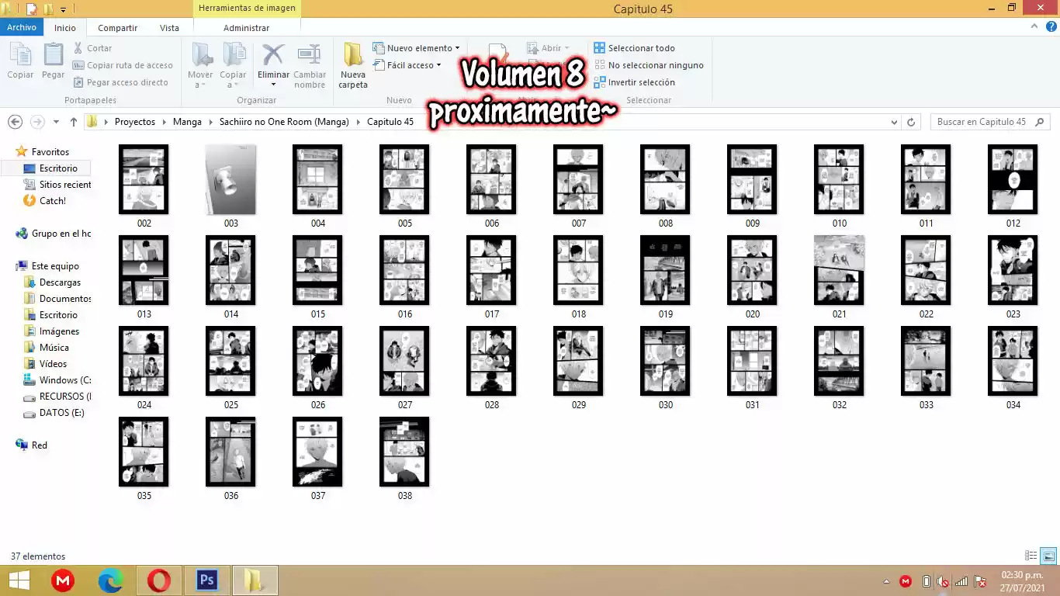Open MEGA from the taskbar
The width and height of the screenshot is (1060, 596).
[x=63, y=580]
